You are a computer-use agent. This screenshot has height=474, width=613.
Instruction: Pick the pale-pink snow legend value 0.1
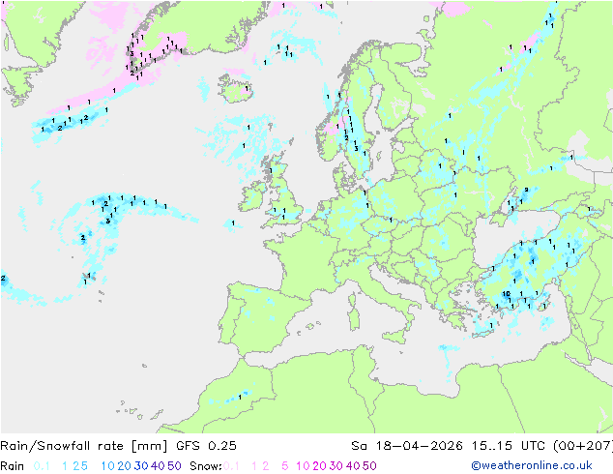231,466
